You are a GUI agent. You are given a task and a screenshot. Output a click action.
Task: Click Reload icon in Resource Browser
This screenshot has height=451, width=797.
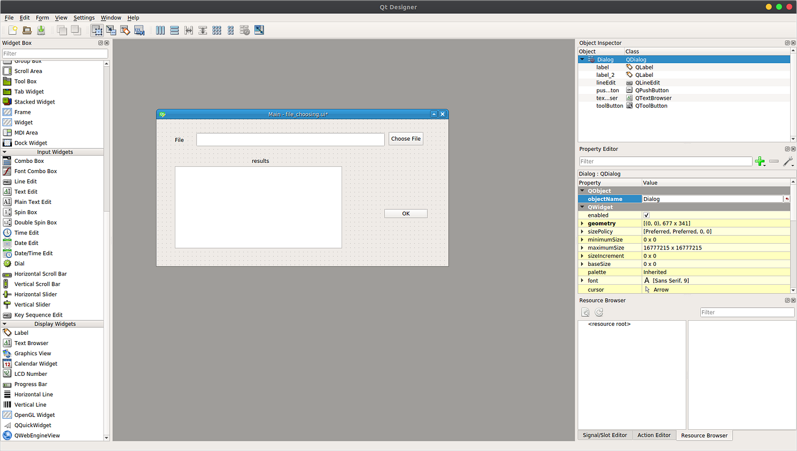(599, 312)
